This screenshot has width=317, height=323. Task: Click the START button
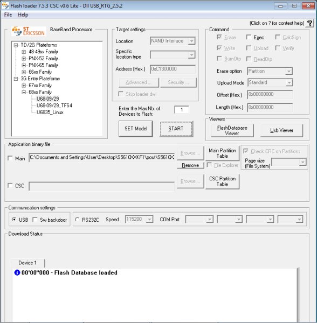click(x=176, y=129)
